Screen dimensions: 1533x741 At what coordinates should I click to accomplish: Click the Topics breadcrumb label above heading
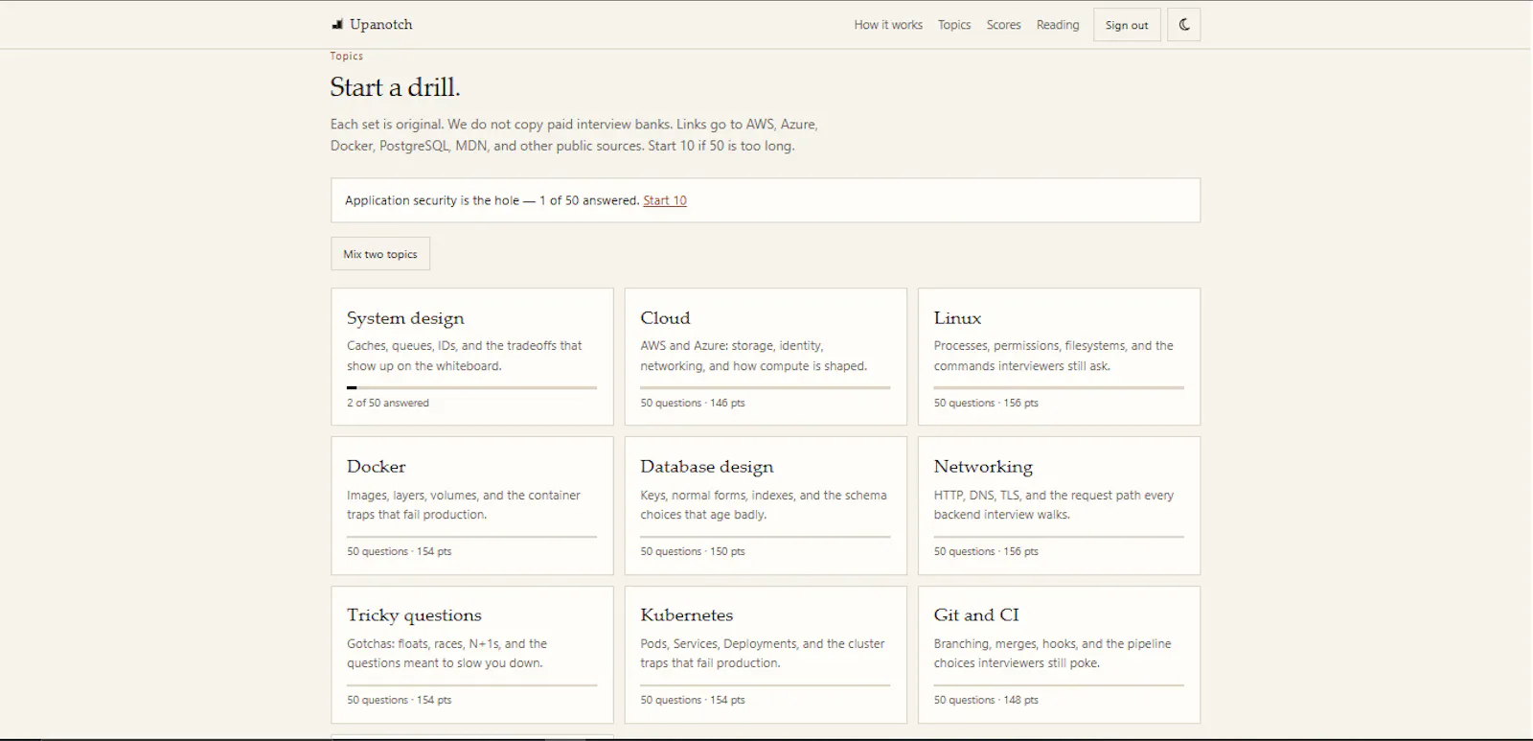347,56
